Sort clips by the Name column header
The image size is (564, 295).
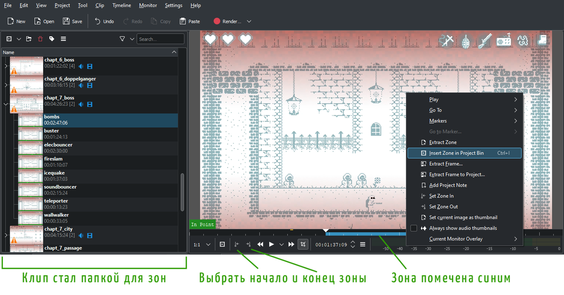point(90,52)
